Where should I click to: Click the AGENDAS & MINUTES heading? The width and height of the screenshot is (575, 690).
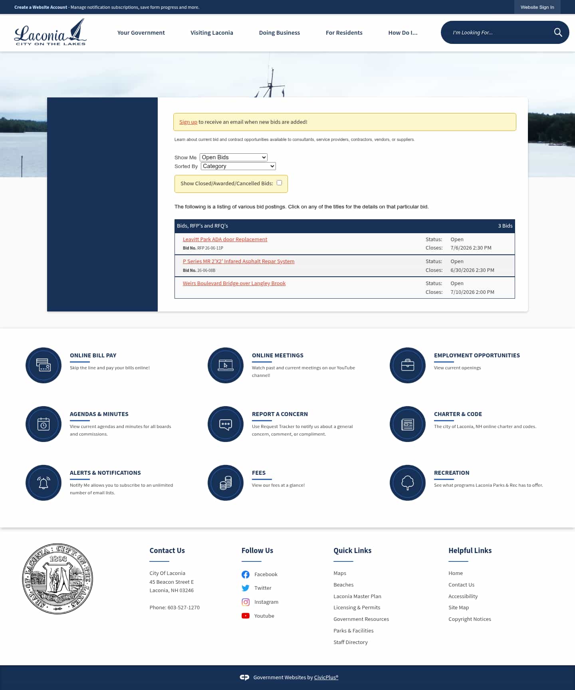[99, 414]
